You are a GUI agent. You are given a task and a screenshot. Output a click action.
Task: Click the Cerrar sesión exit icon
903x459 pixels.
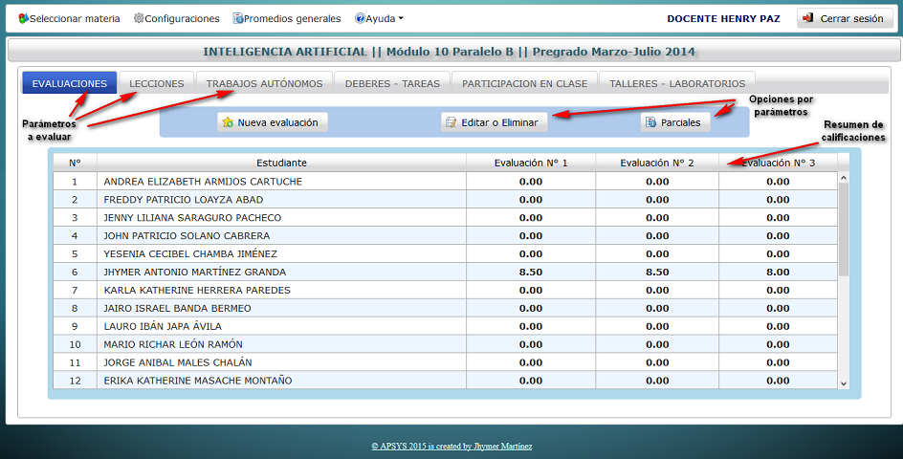tap(808, 18)
